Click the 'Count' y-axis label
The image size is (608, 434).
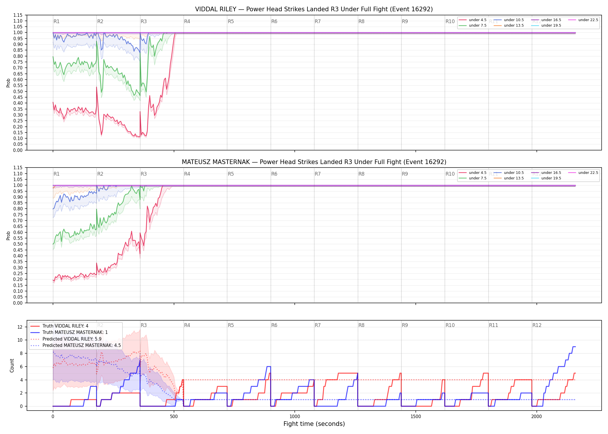pyautogui.click(x=12, y=365)
